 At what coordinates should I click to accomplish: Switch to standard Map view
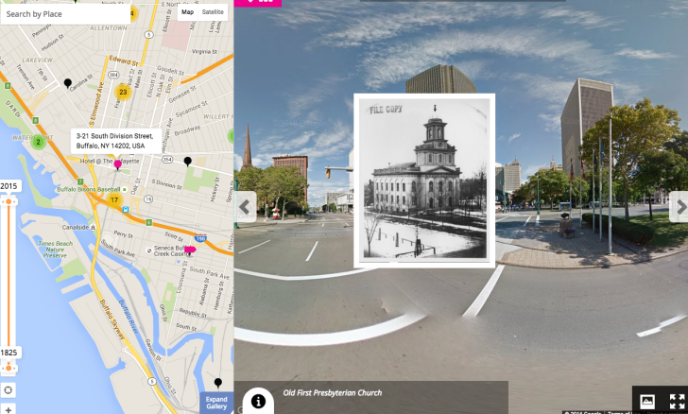(187, 12)
